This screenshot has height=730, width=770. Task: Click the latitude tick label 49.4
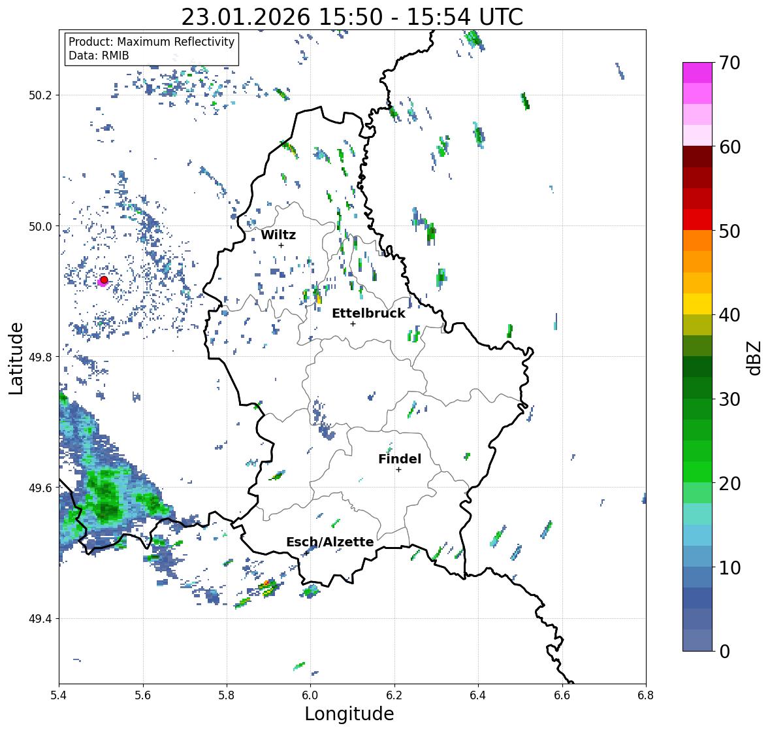coord(40,619)
